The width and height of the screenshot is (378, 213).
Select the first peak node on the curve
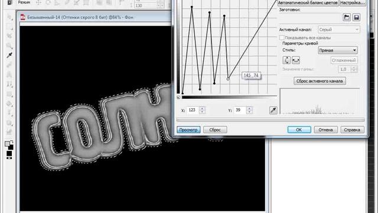192,7
